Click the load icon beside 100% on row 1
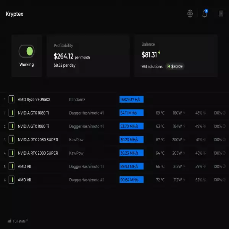 point(224,113)
